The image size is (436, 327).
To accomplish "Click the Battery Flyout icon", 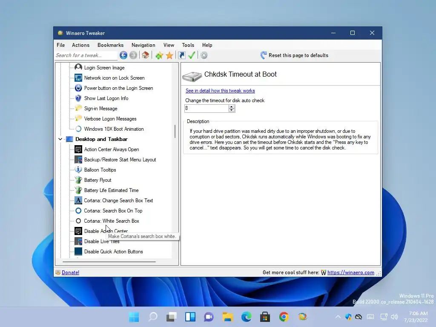I will (x=78, y=180).
